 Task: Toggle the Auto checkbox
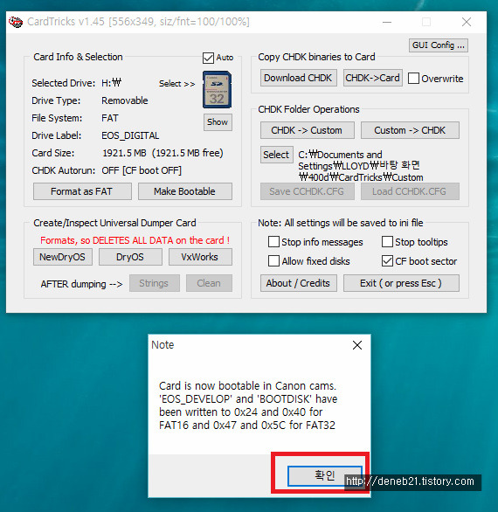click(x=208, y=58)
